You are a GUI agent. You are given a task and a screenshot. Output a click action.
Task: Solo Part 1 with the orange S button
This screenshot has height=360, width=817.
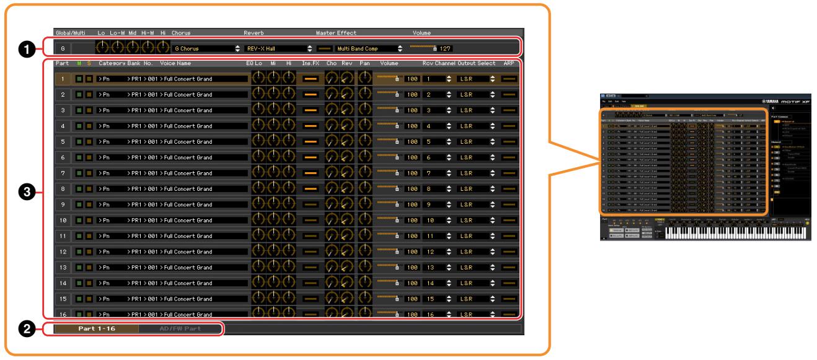tap(89, 79)
